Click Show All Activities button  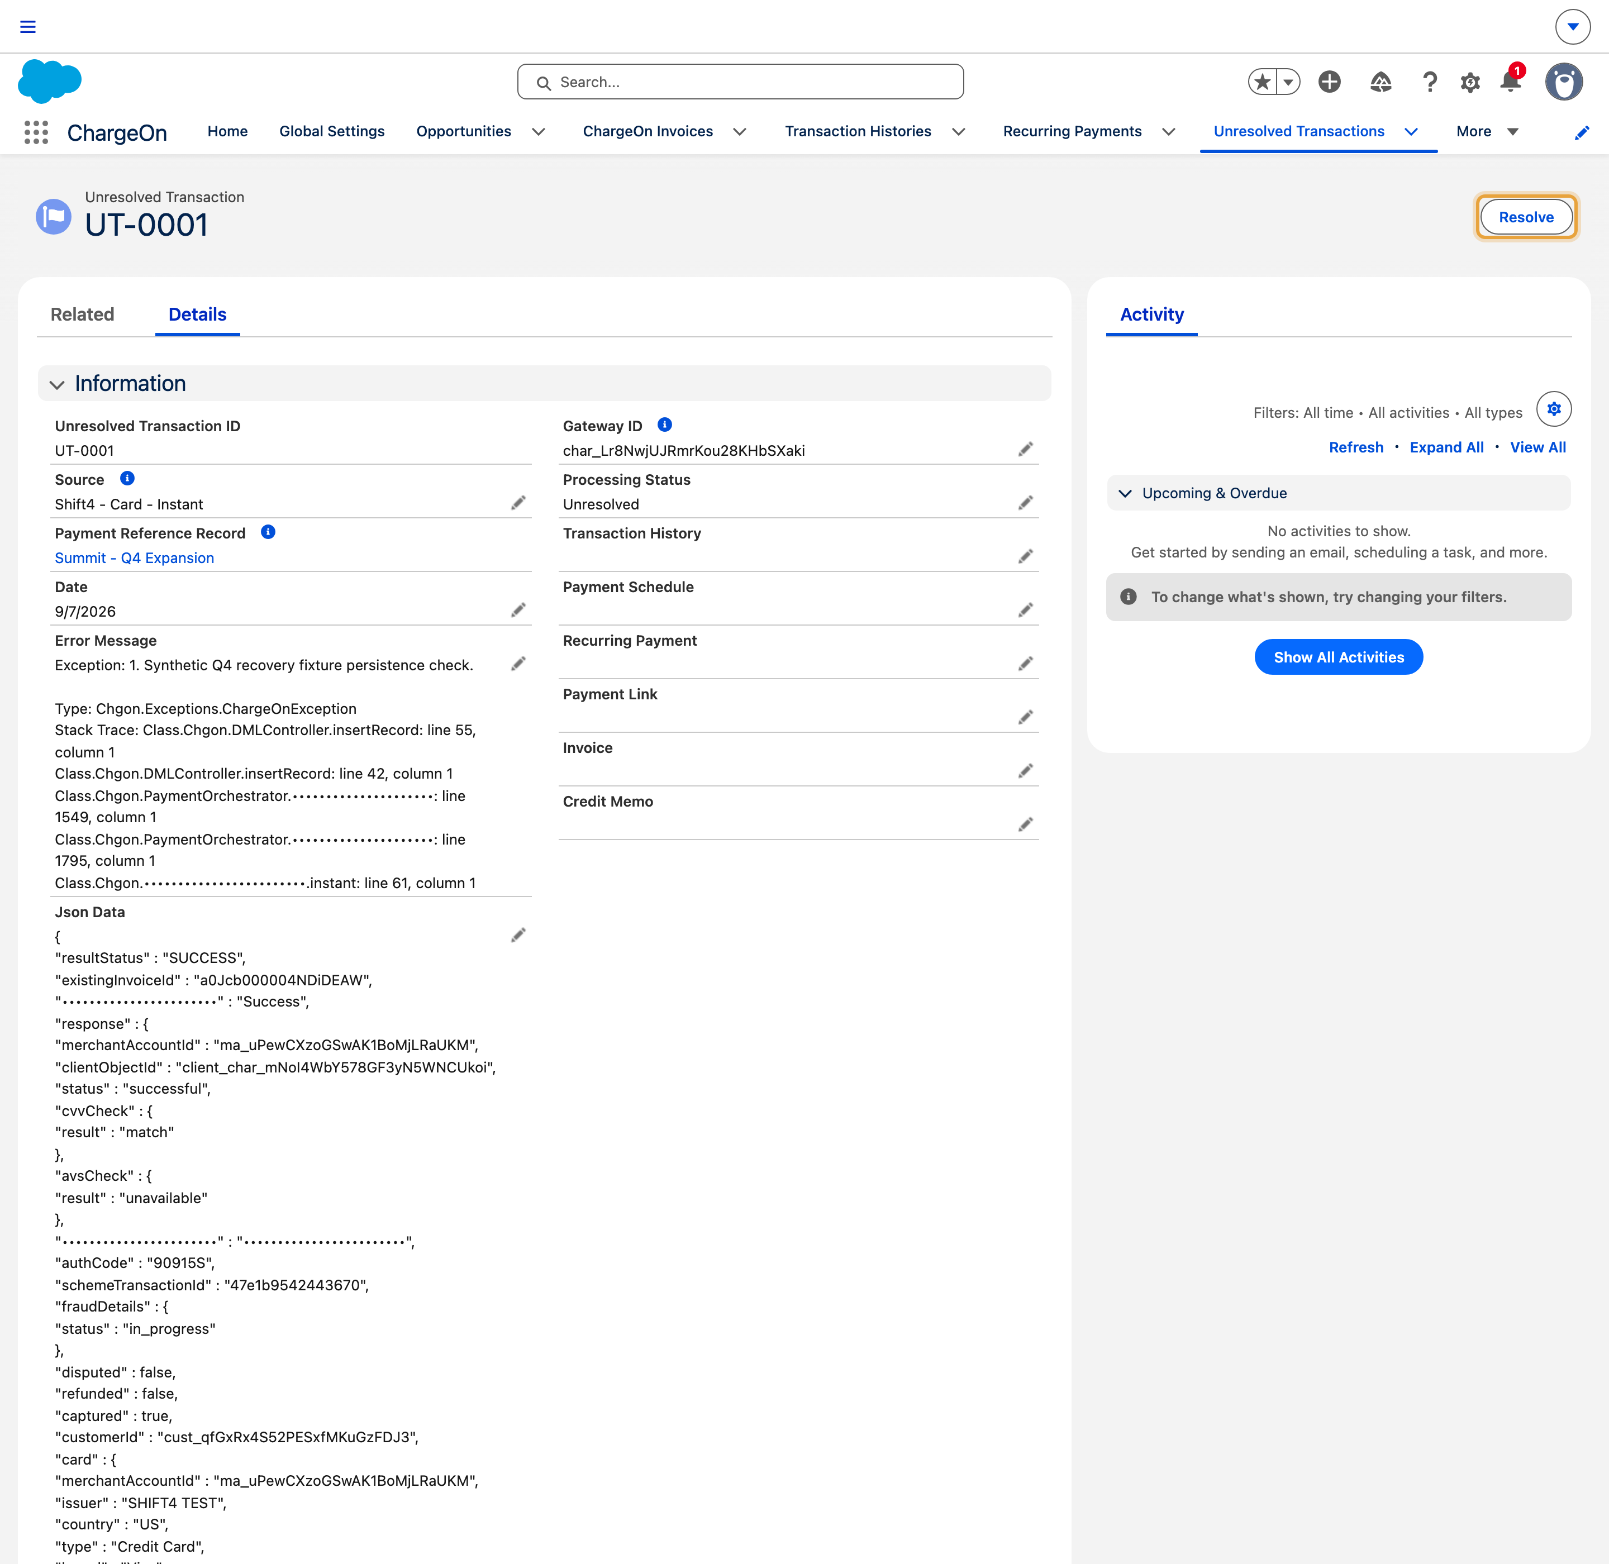click(1339, 657)
